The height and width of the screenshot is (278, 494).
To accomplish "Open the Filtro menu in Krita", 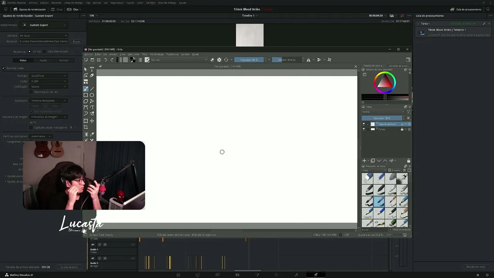I will tap(145, 54).
